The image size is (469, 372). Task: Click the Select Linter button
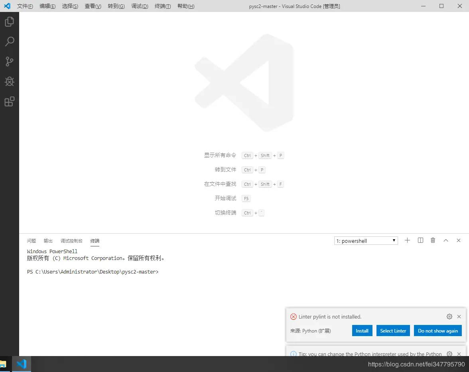click(x=393, y=331)
